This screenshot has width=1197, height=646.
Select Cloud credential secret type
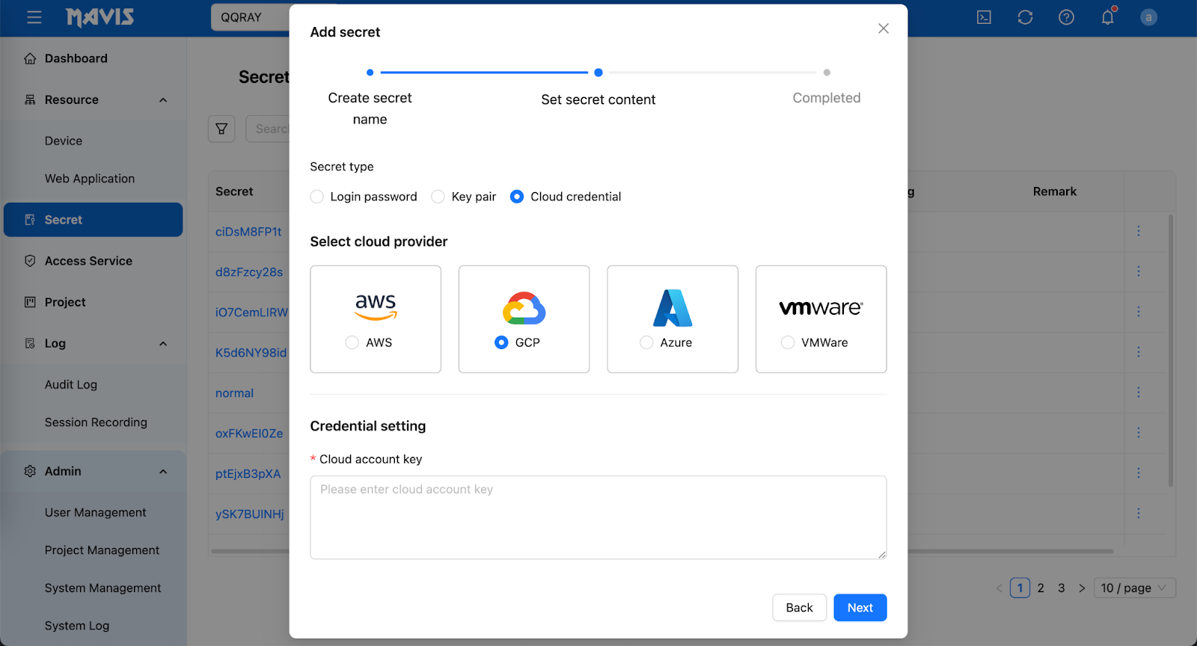(517, 197)
